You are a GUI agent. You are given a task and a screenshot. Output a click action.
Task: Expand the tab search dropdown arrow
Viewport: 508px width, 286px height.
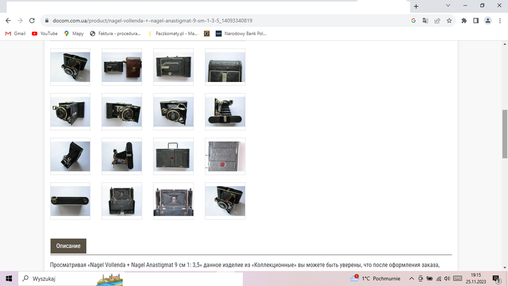[448, 6]
